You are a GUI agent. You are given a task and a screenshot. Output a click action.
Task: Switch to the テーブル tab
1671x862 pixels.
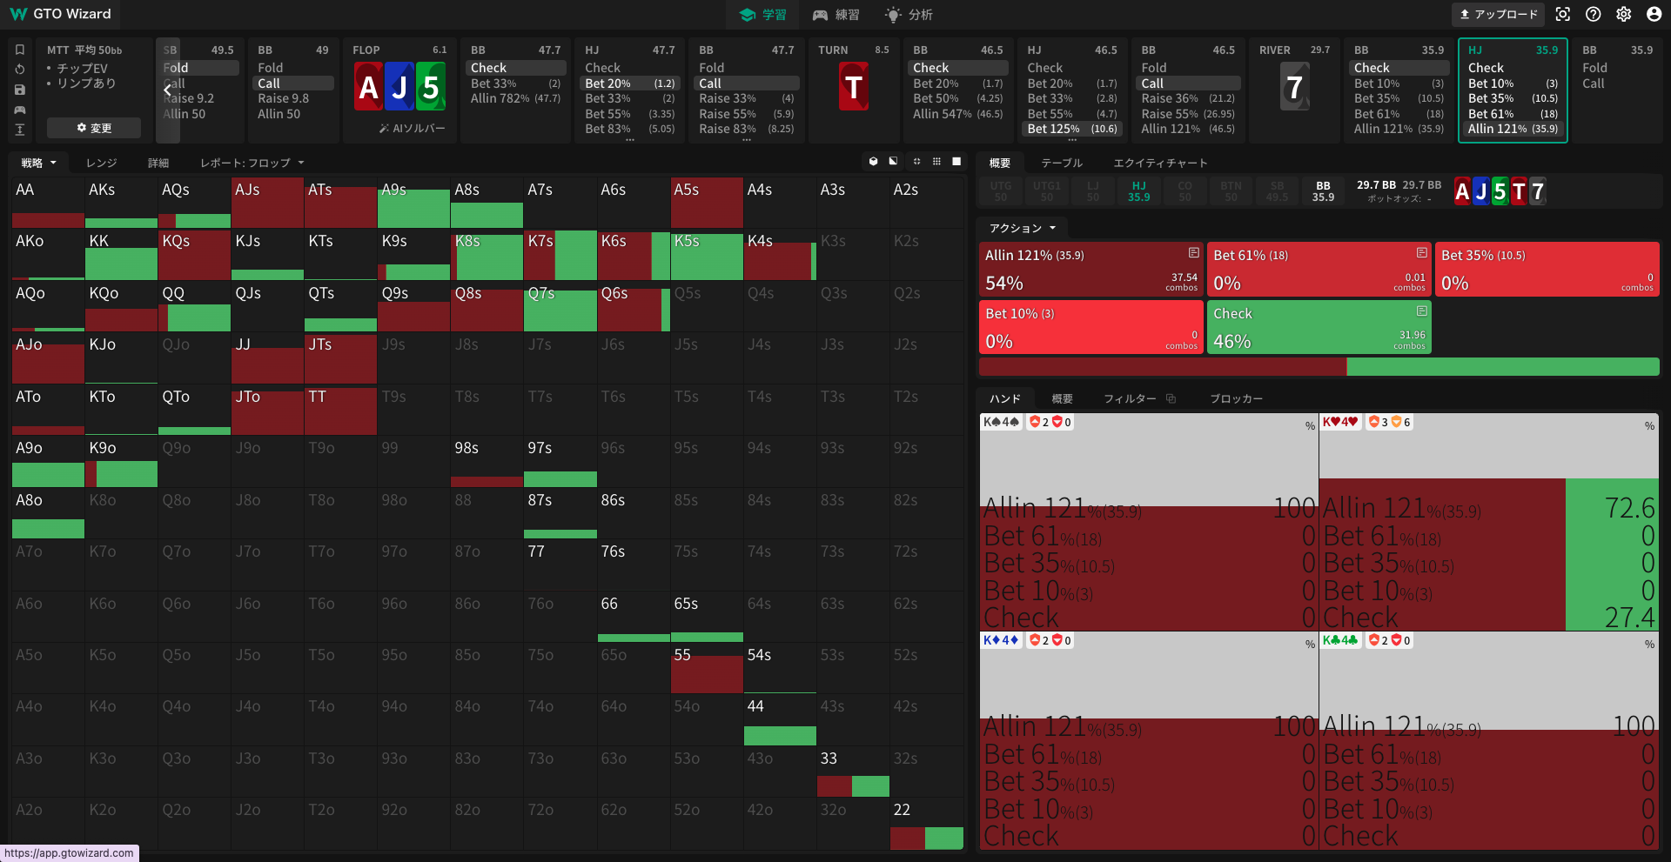[1062, 163]
